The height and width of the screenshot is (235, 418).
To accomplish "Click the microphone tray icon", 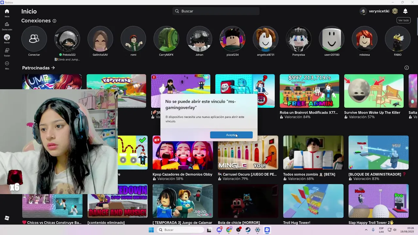I will [x=373, y=230].
